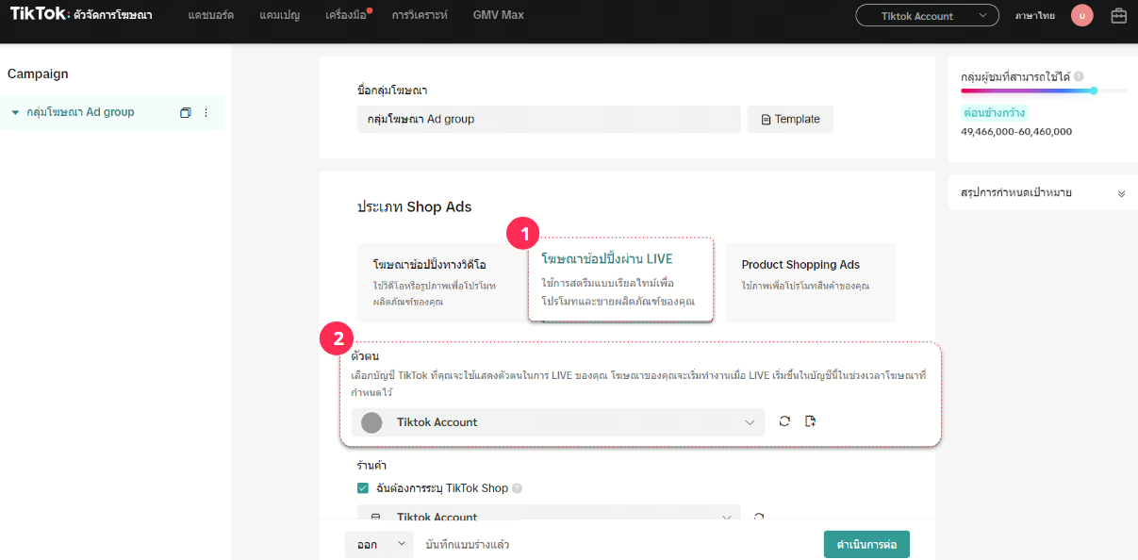This screenshot has height=560, width=1138.
Task: Duplicate the Ad group using copy icon
Action: [185, 112]
